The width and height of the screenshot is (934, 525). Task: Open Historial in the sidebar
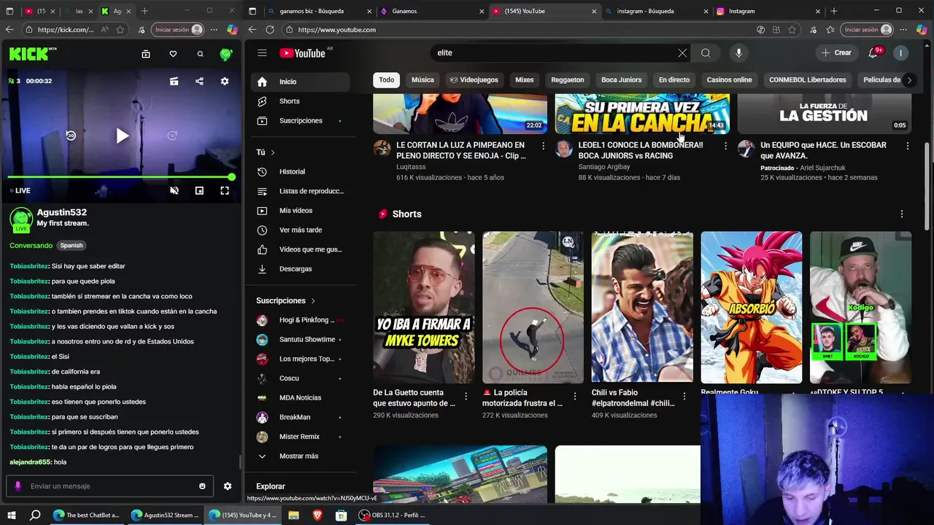coord(301,171)
